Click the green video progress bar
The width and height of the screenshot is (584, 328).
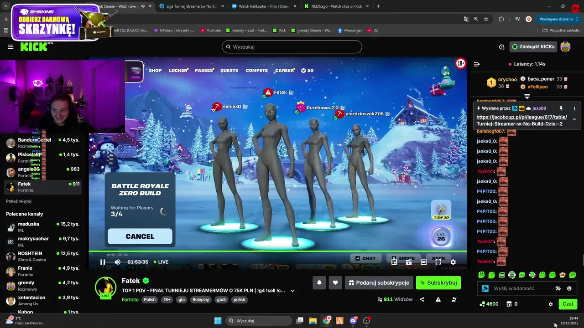[278, 251]
